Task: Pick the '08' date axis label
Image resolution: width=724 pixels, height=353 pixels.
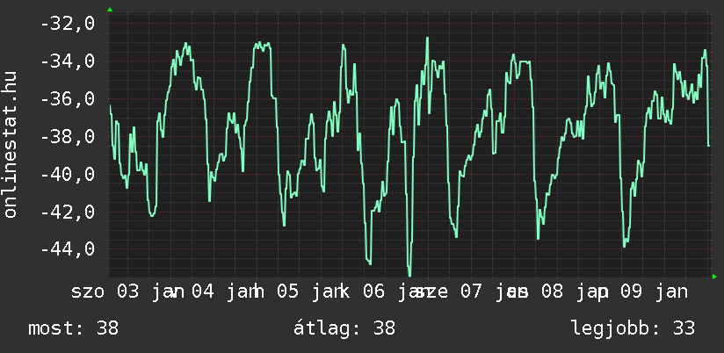Action: click(552, 292)
